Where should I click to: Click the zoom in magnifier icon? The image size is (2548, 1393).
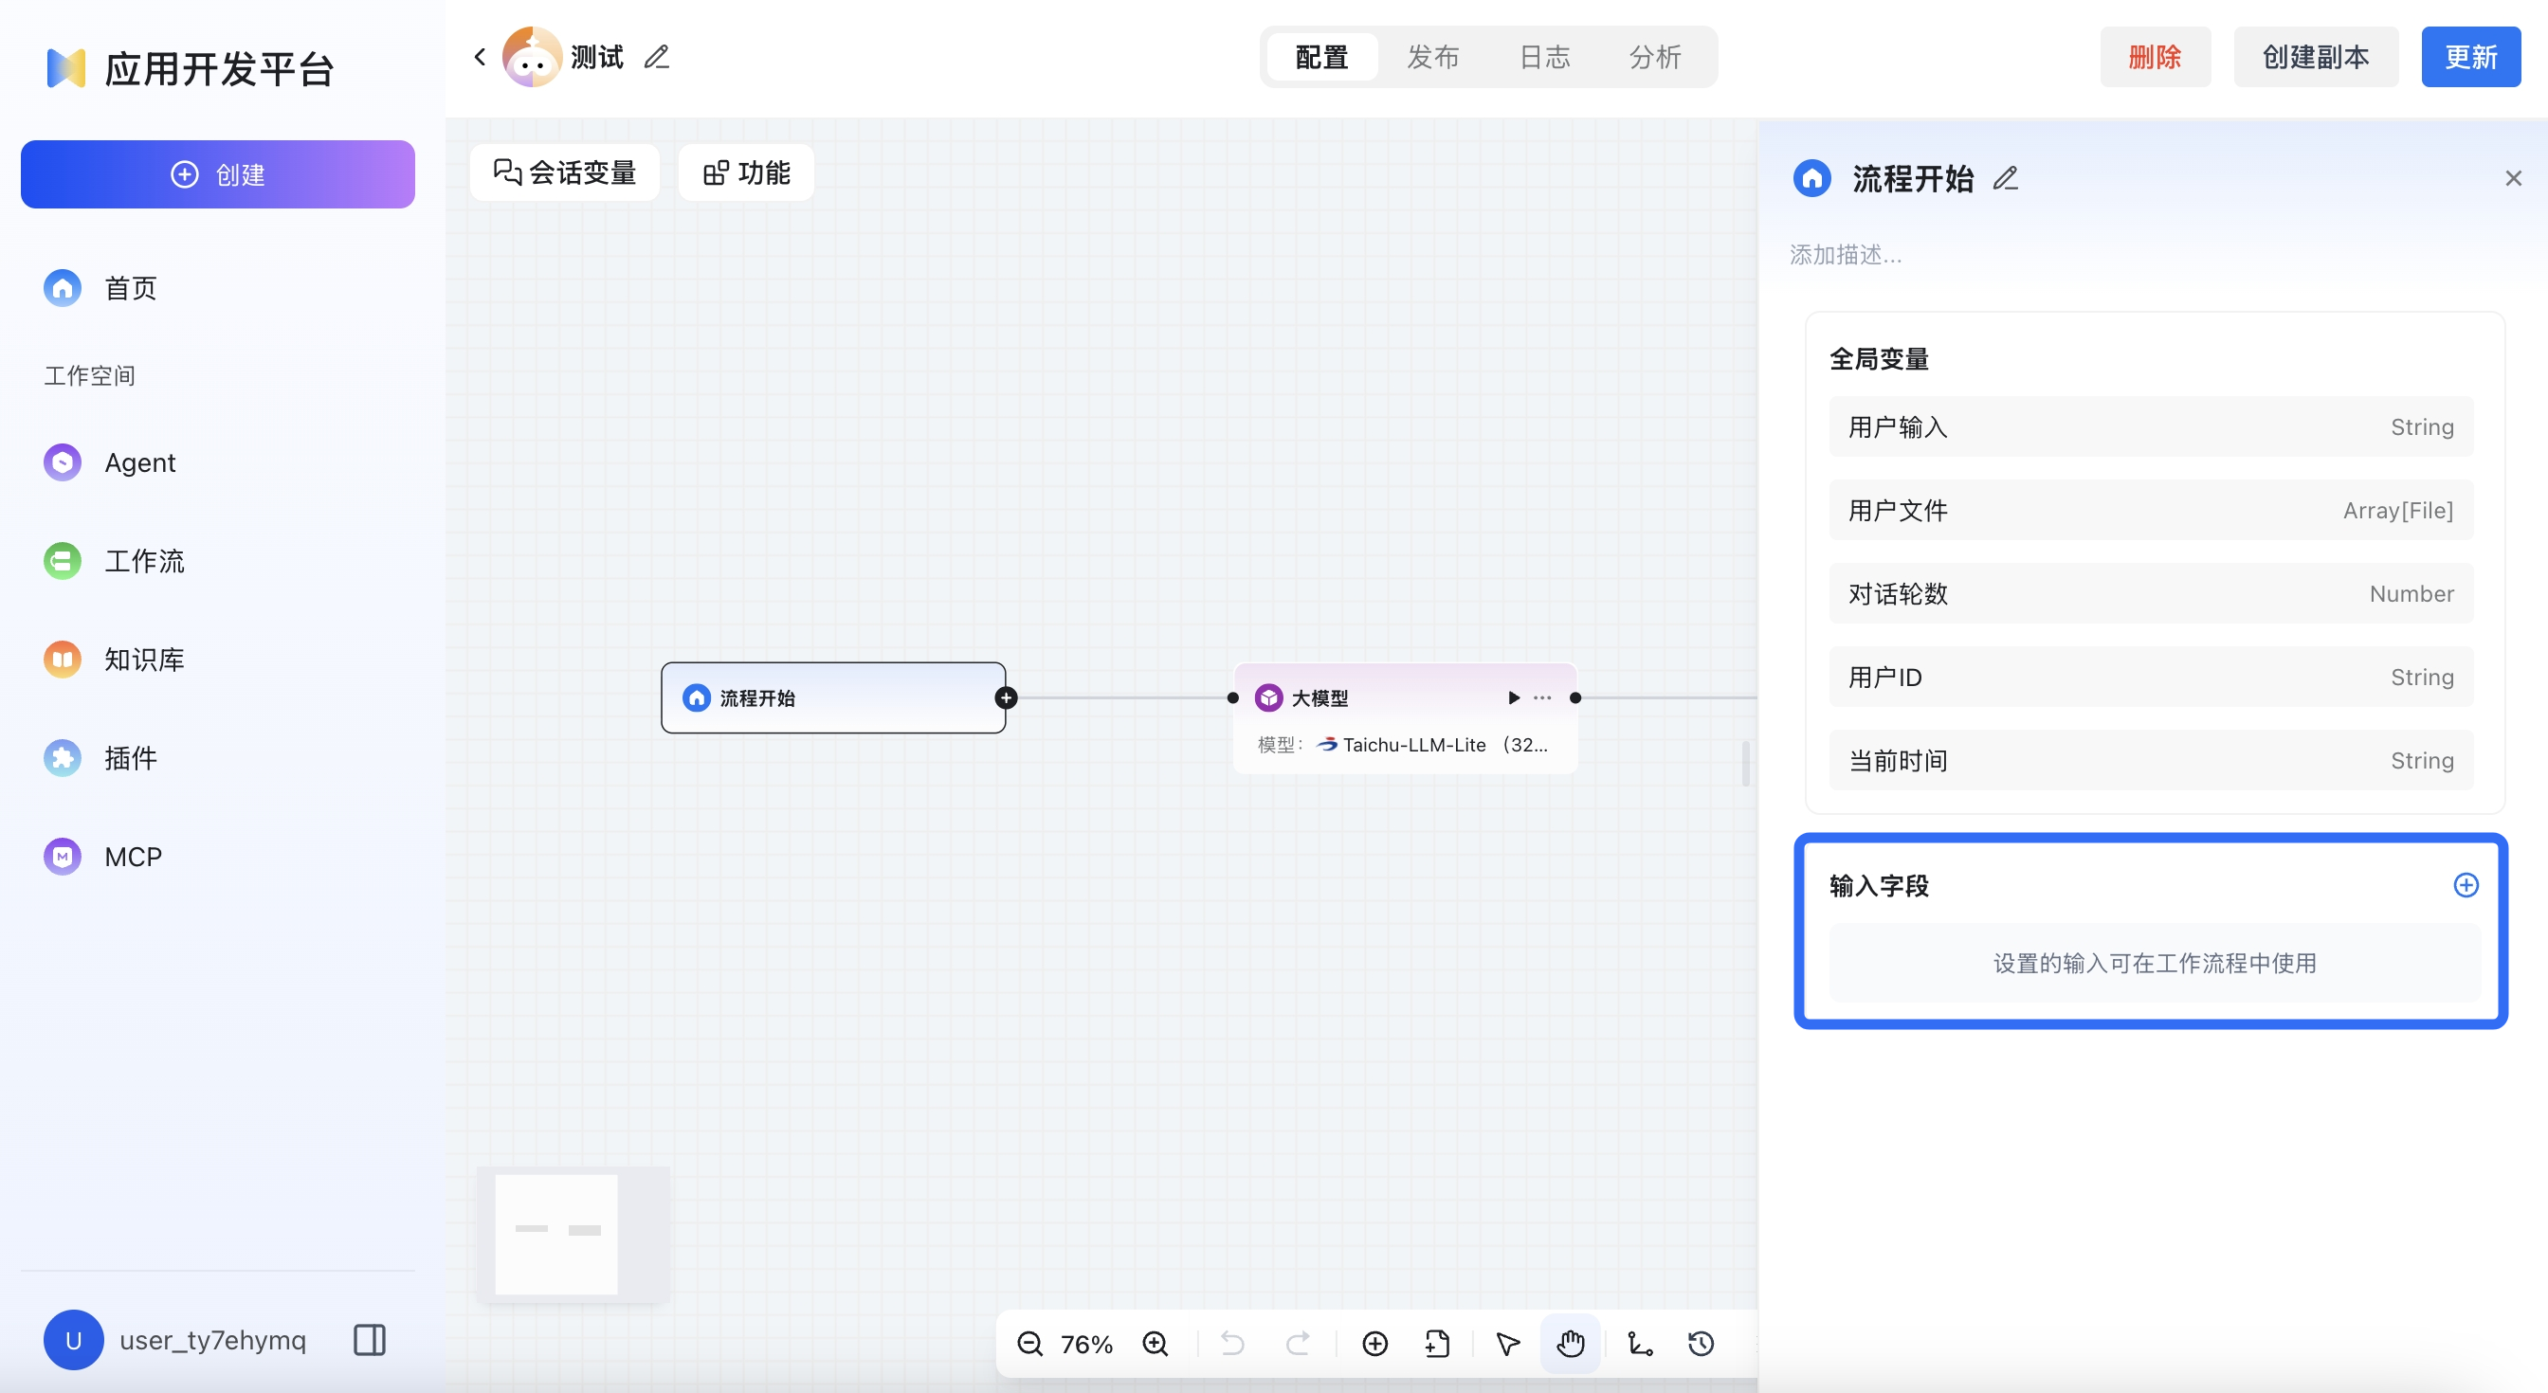tap(1156, 1343)
